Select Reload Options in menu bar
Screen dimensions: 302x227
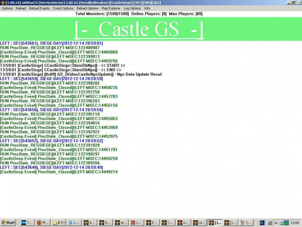(87, 8)
